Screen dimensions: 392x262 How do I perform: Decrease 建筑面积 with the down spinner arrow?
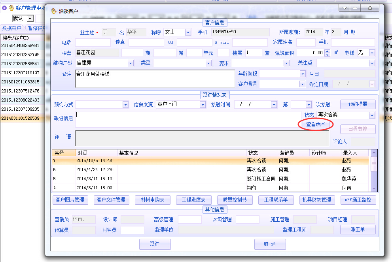(x=327, y=55)
